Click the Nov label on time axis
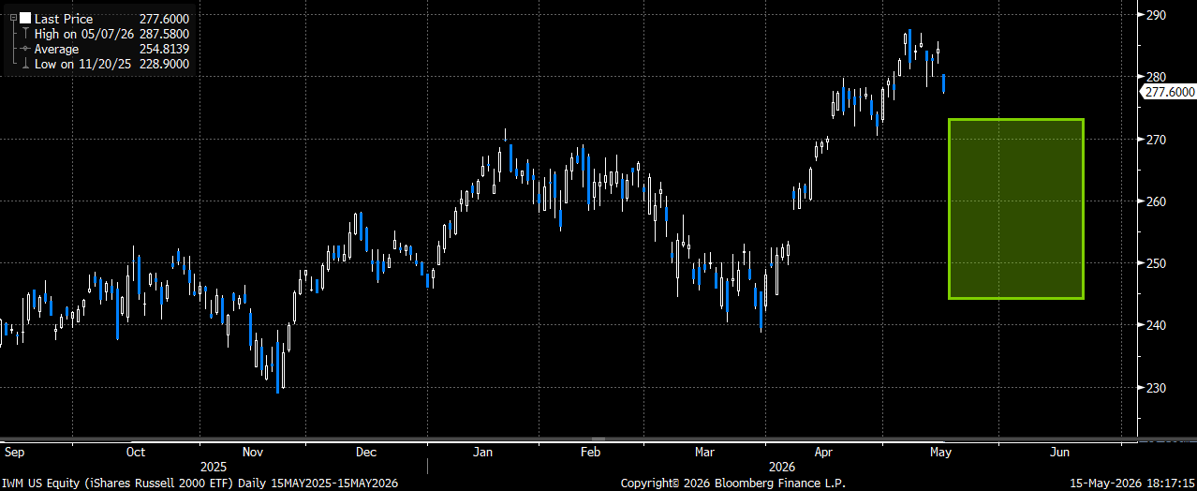 click(x=253, y=452)
